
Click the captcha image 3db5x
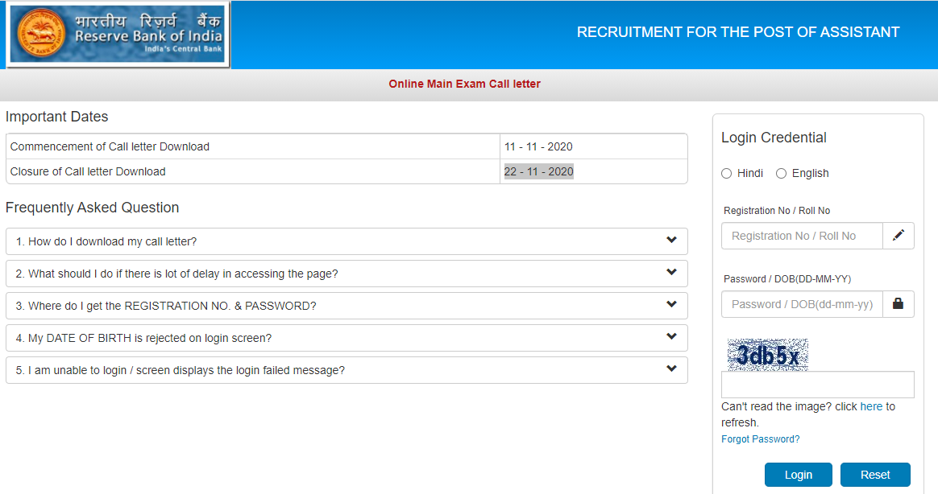767,355
